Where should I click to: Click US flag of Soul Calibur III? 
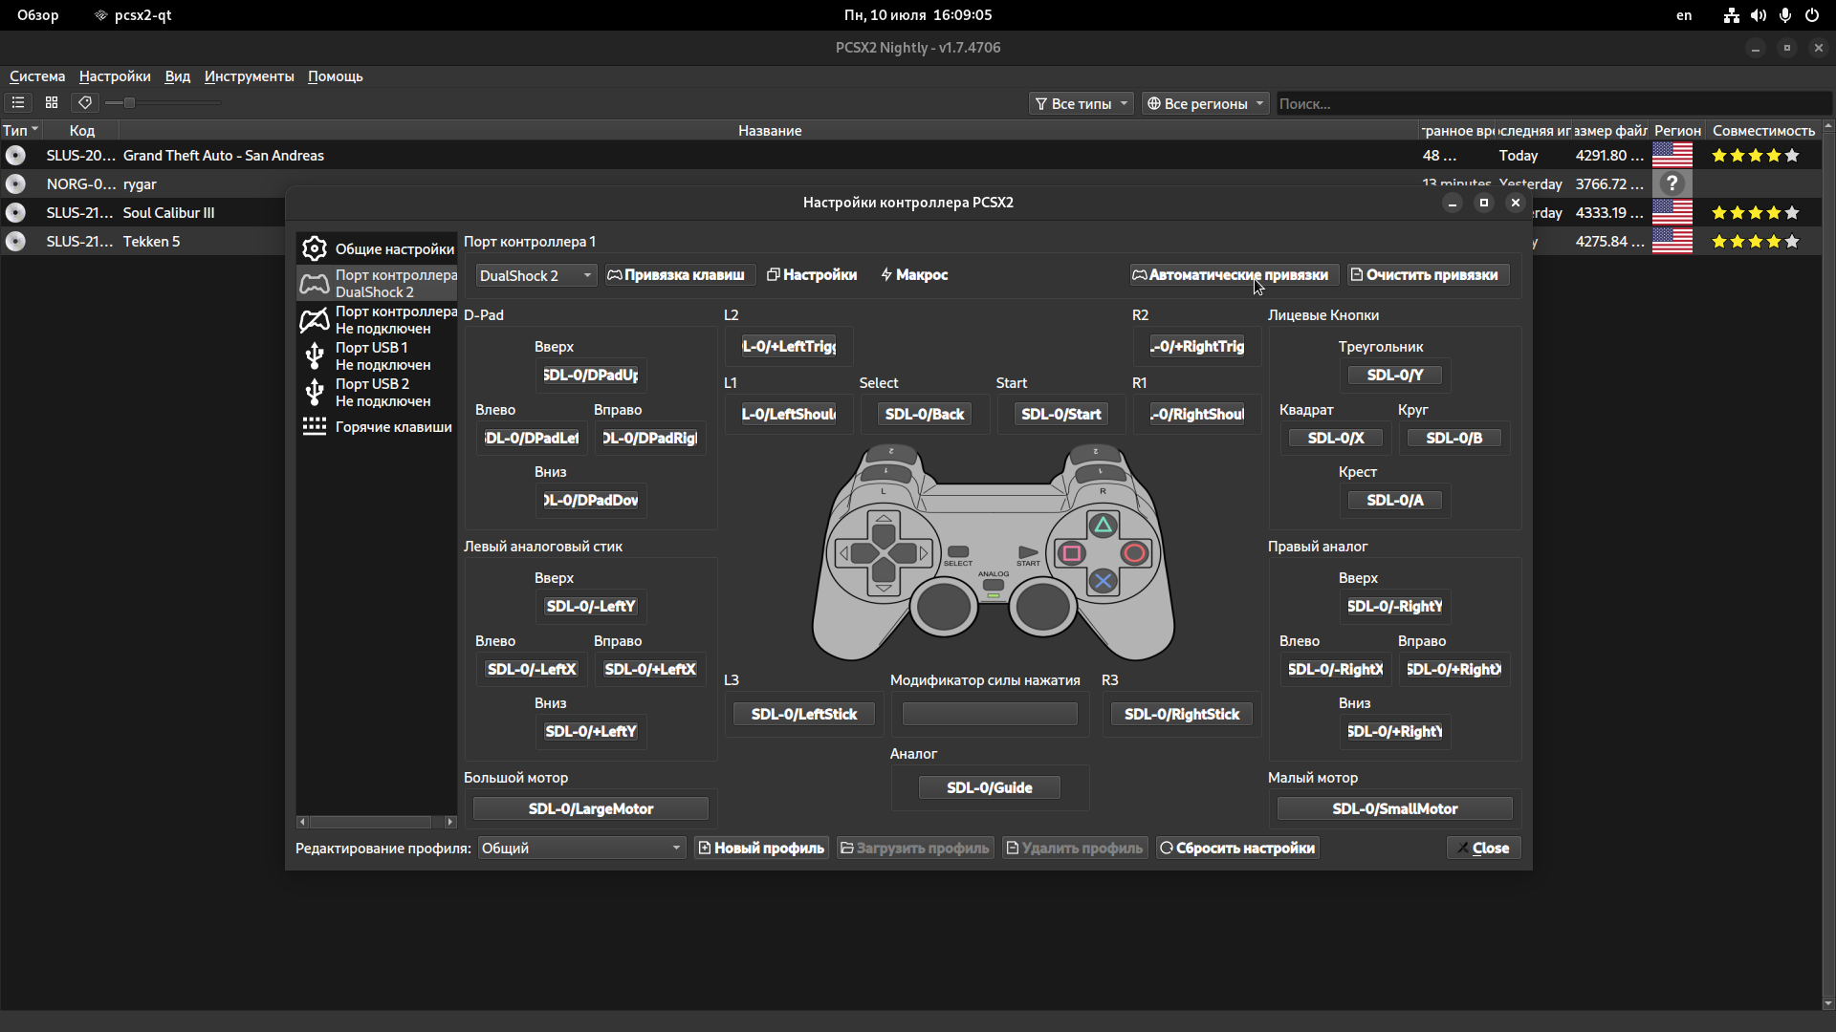[1672, 212]
